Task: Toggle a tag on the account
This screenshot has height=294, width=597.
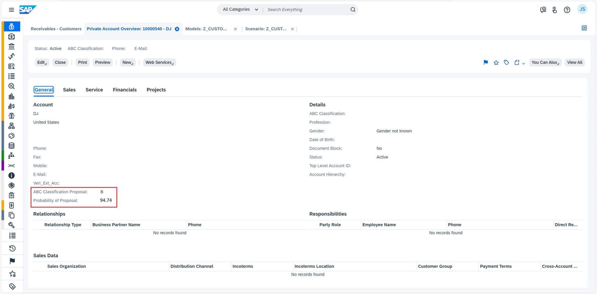Action: click(506, 62)
